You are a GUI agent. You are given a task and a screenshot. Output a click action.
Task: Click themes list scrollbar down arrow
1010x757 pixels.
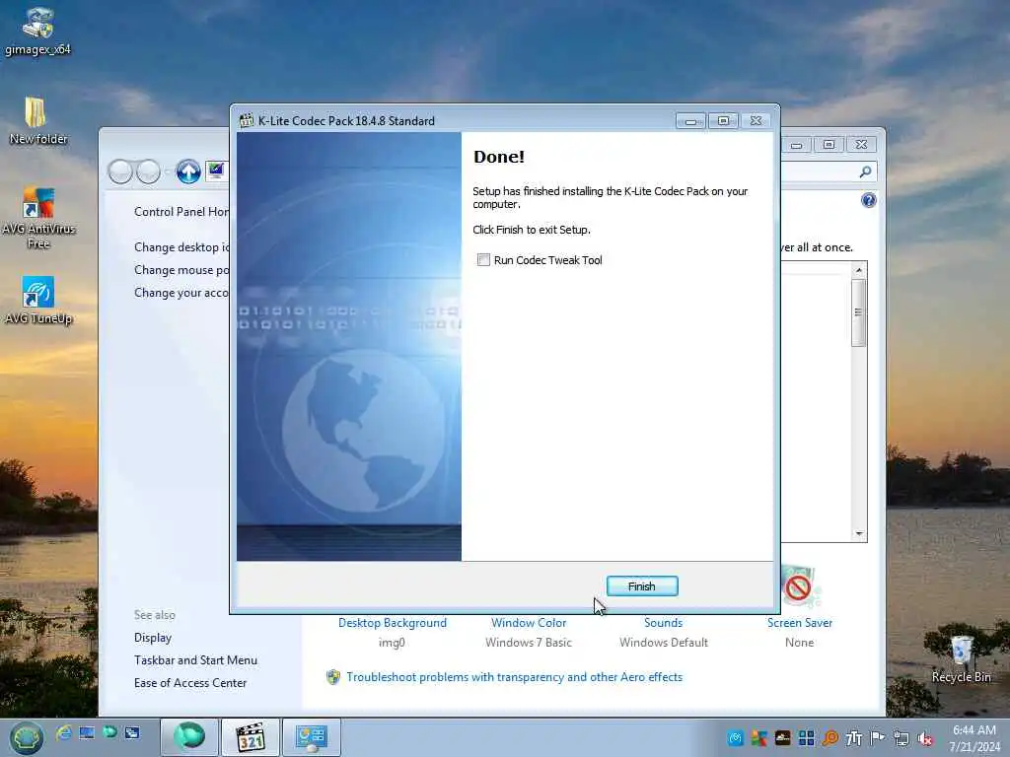pyautogui.click(x=859, y=533)
